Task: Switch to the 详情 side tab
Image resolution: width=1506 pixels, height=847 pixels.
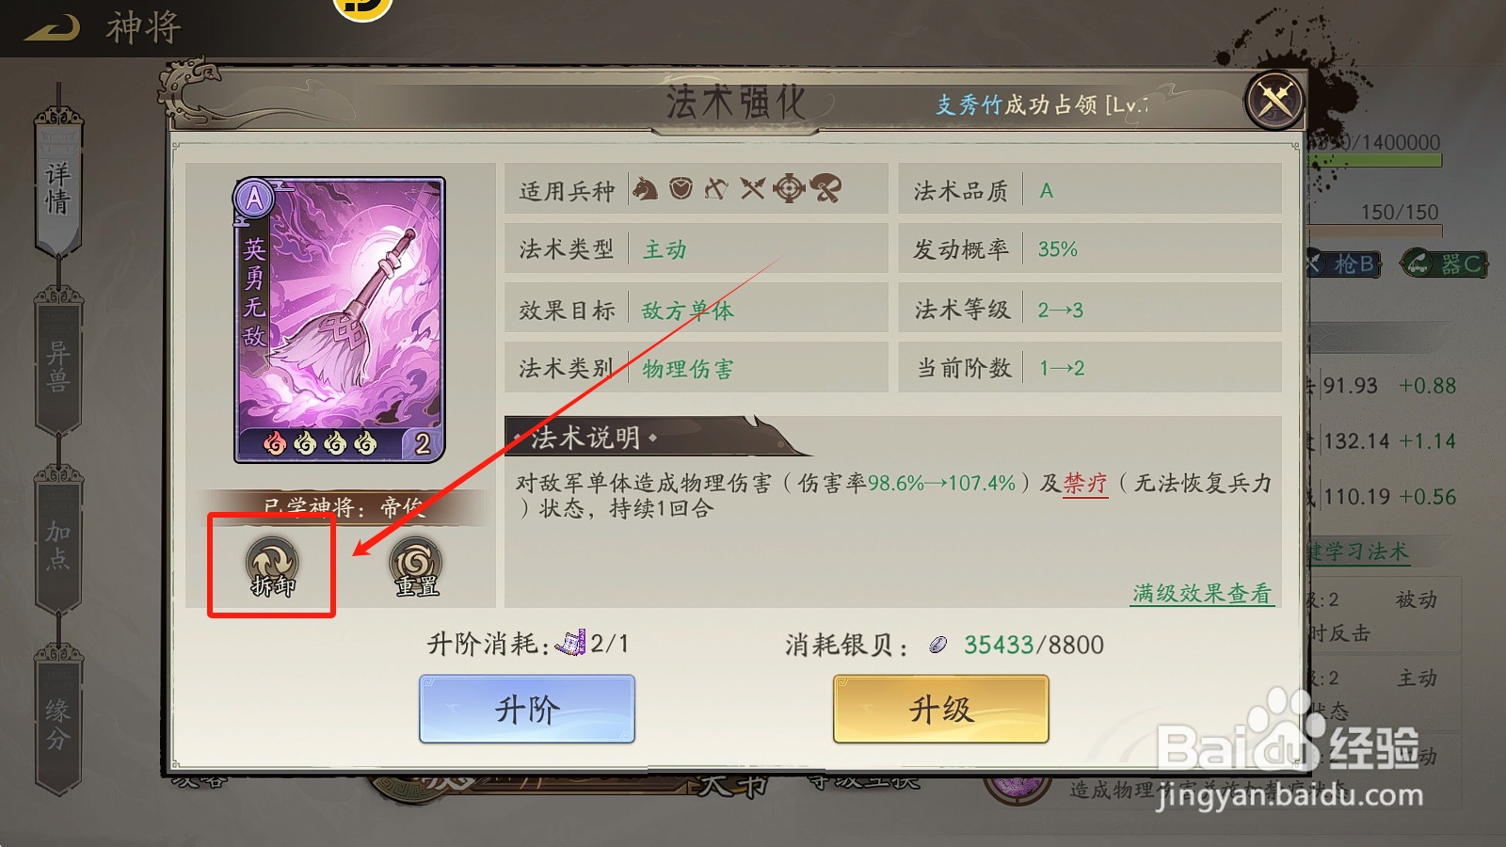Action: click(x=58, y=186)
